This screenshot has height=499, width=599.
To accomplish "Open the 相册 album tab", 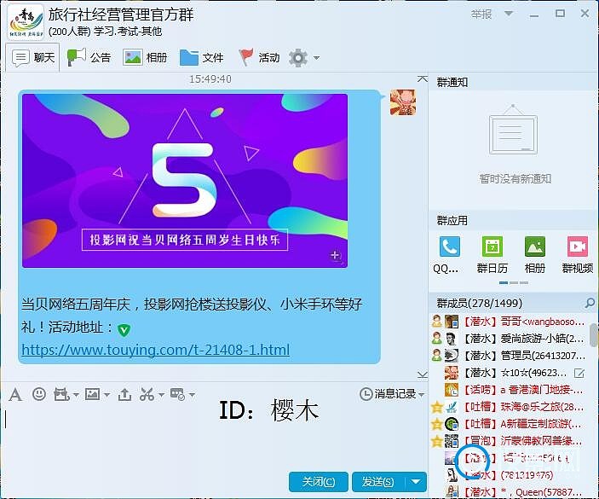I will [145, 58].
